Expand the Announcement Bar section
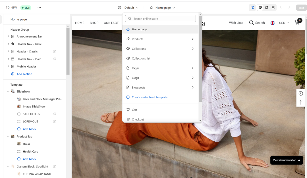 tap(9, 37)
